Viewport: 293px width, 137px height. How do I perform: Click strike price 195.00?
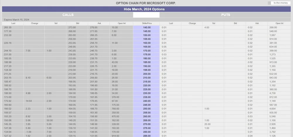[x=147, y=70]
